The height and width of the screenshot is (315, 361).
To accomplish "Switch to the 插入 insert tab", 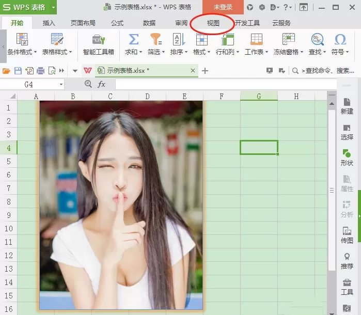I will (x=49, y=23).
